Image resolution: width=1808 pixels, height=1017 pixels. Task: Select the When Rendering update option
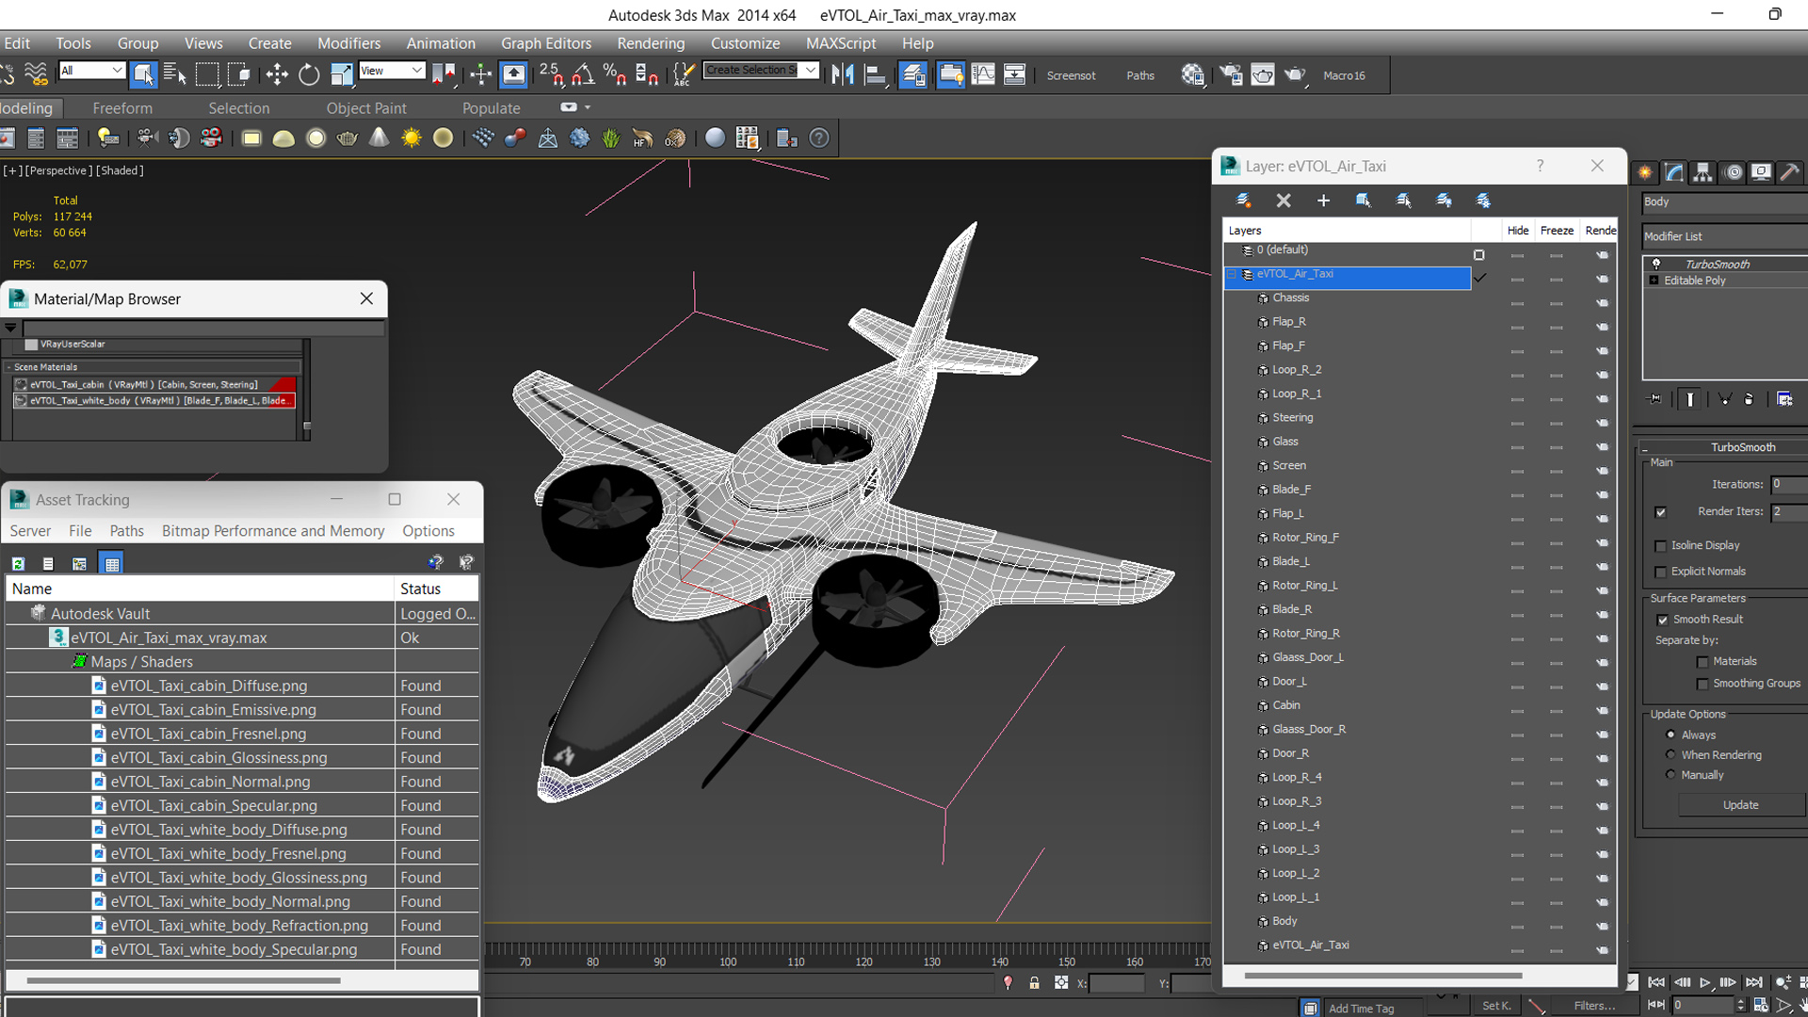pos(1671,755)
